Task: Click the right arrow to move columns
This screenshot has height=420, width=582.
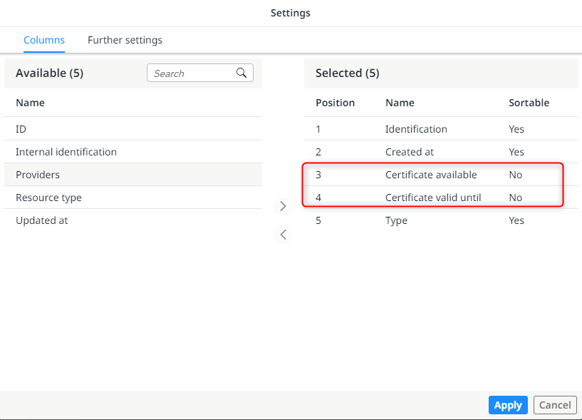Action: point(283,205)
